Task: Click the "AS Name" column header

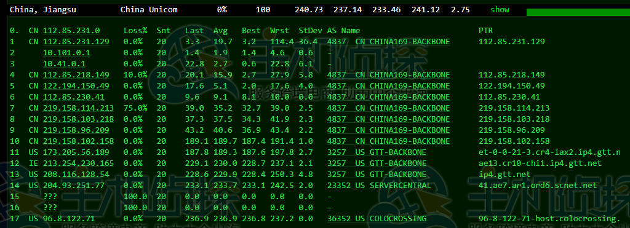Action: [343, 31]
